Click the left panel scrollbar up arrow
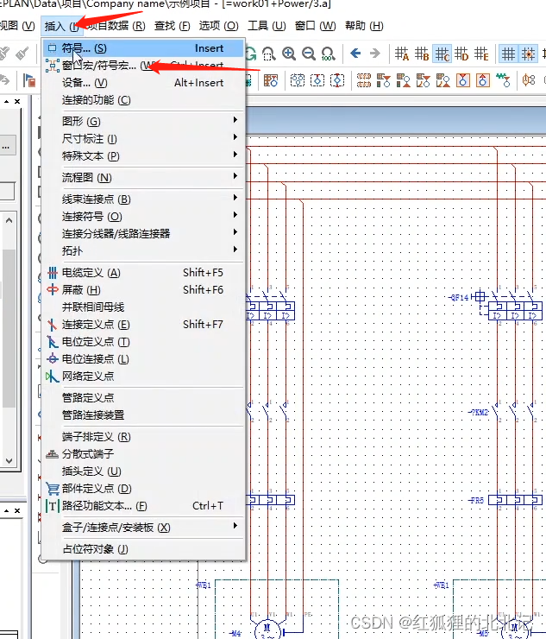 9,220
